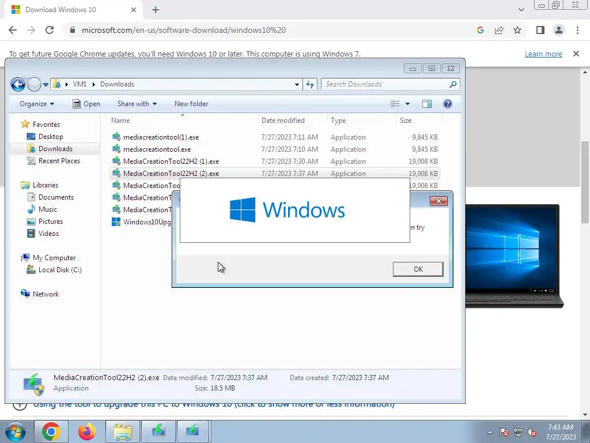The image size is (590, 443).
Task: Change your view icon in Explorer
Action: click(x=395, y=104)
